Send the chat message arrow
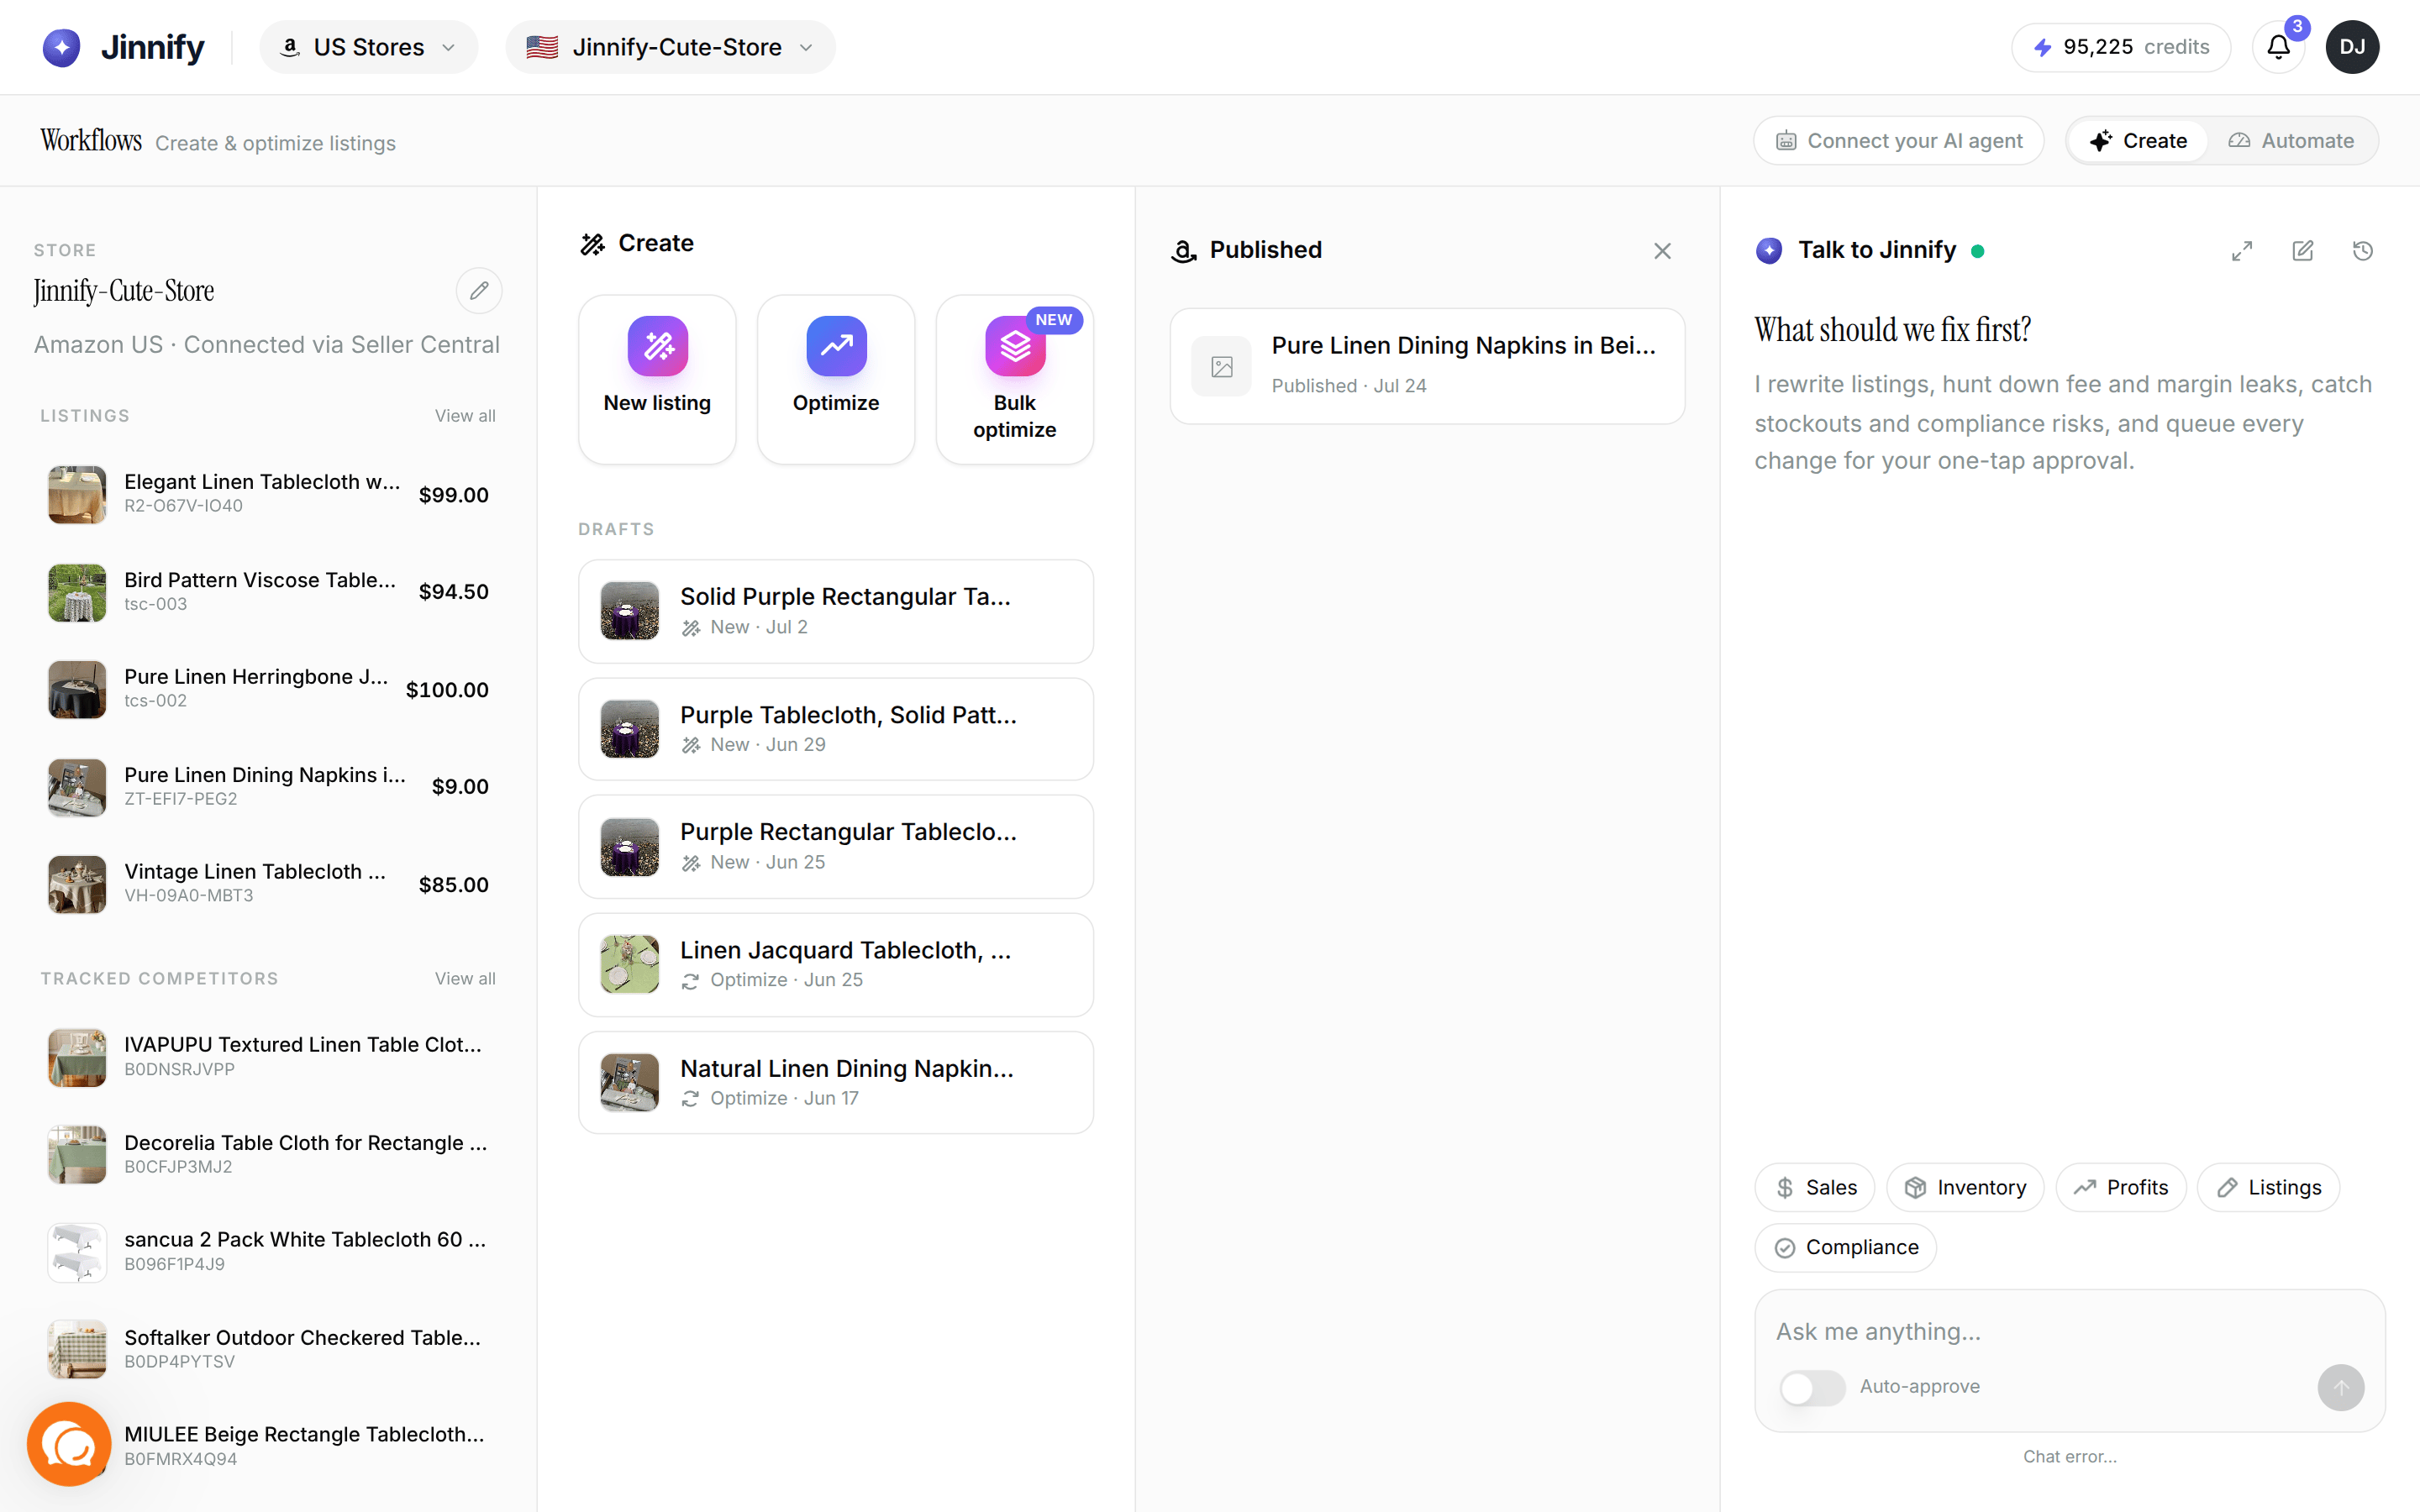 click(x=2340, y=1387)
